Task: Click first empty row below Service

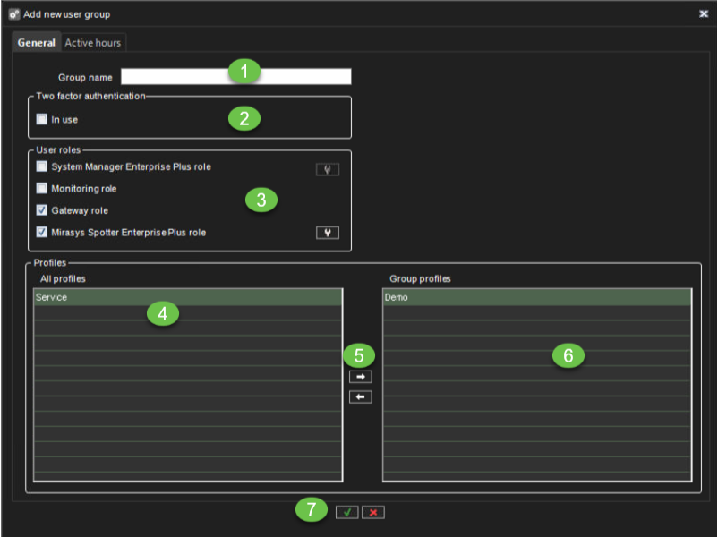Action: point(188,313)
